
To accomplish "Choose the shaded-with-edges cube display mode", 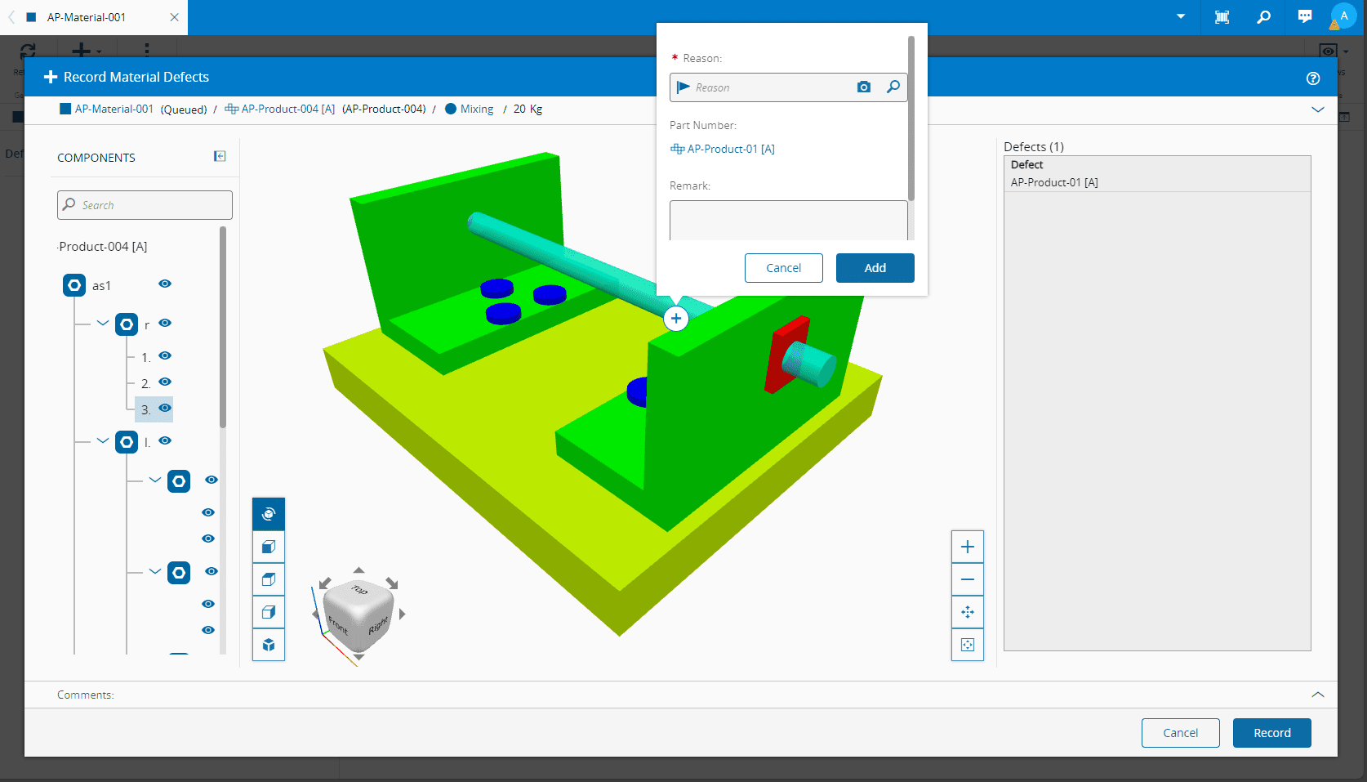I will [x=269, y=579].
